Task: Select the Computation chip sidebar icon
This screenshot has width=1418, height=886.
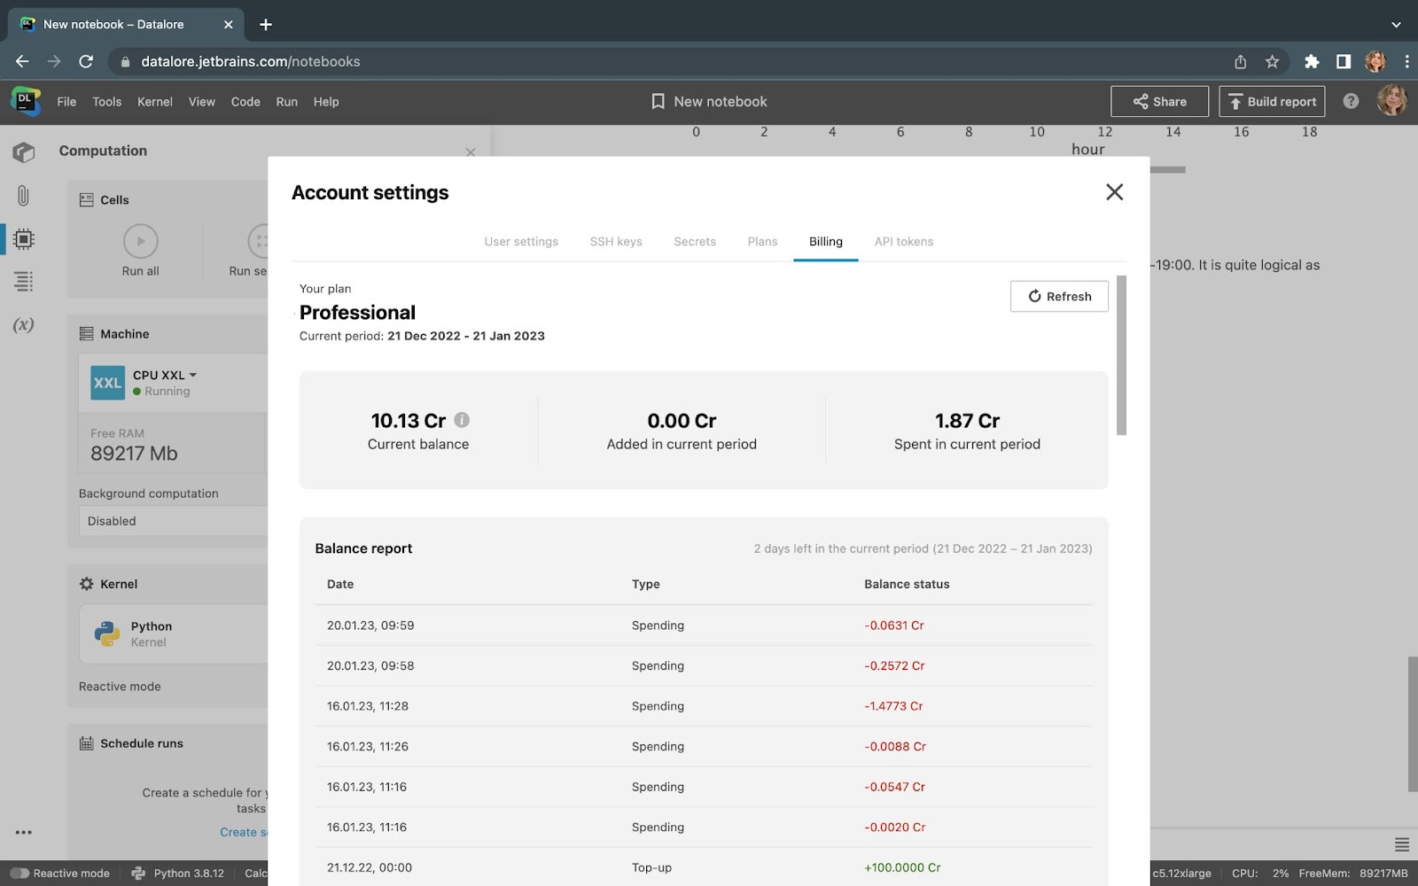Action: 24,239
